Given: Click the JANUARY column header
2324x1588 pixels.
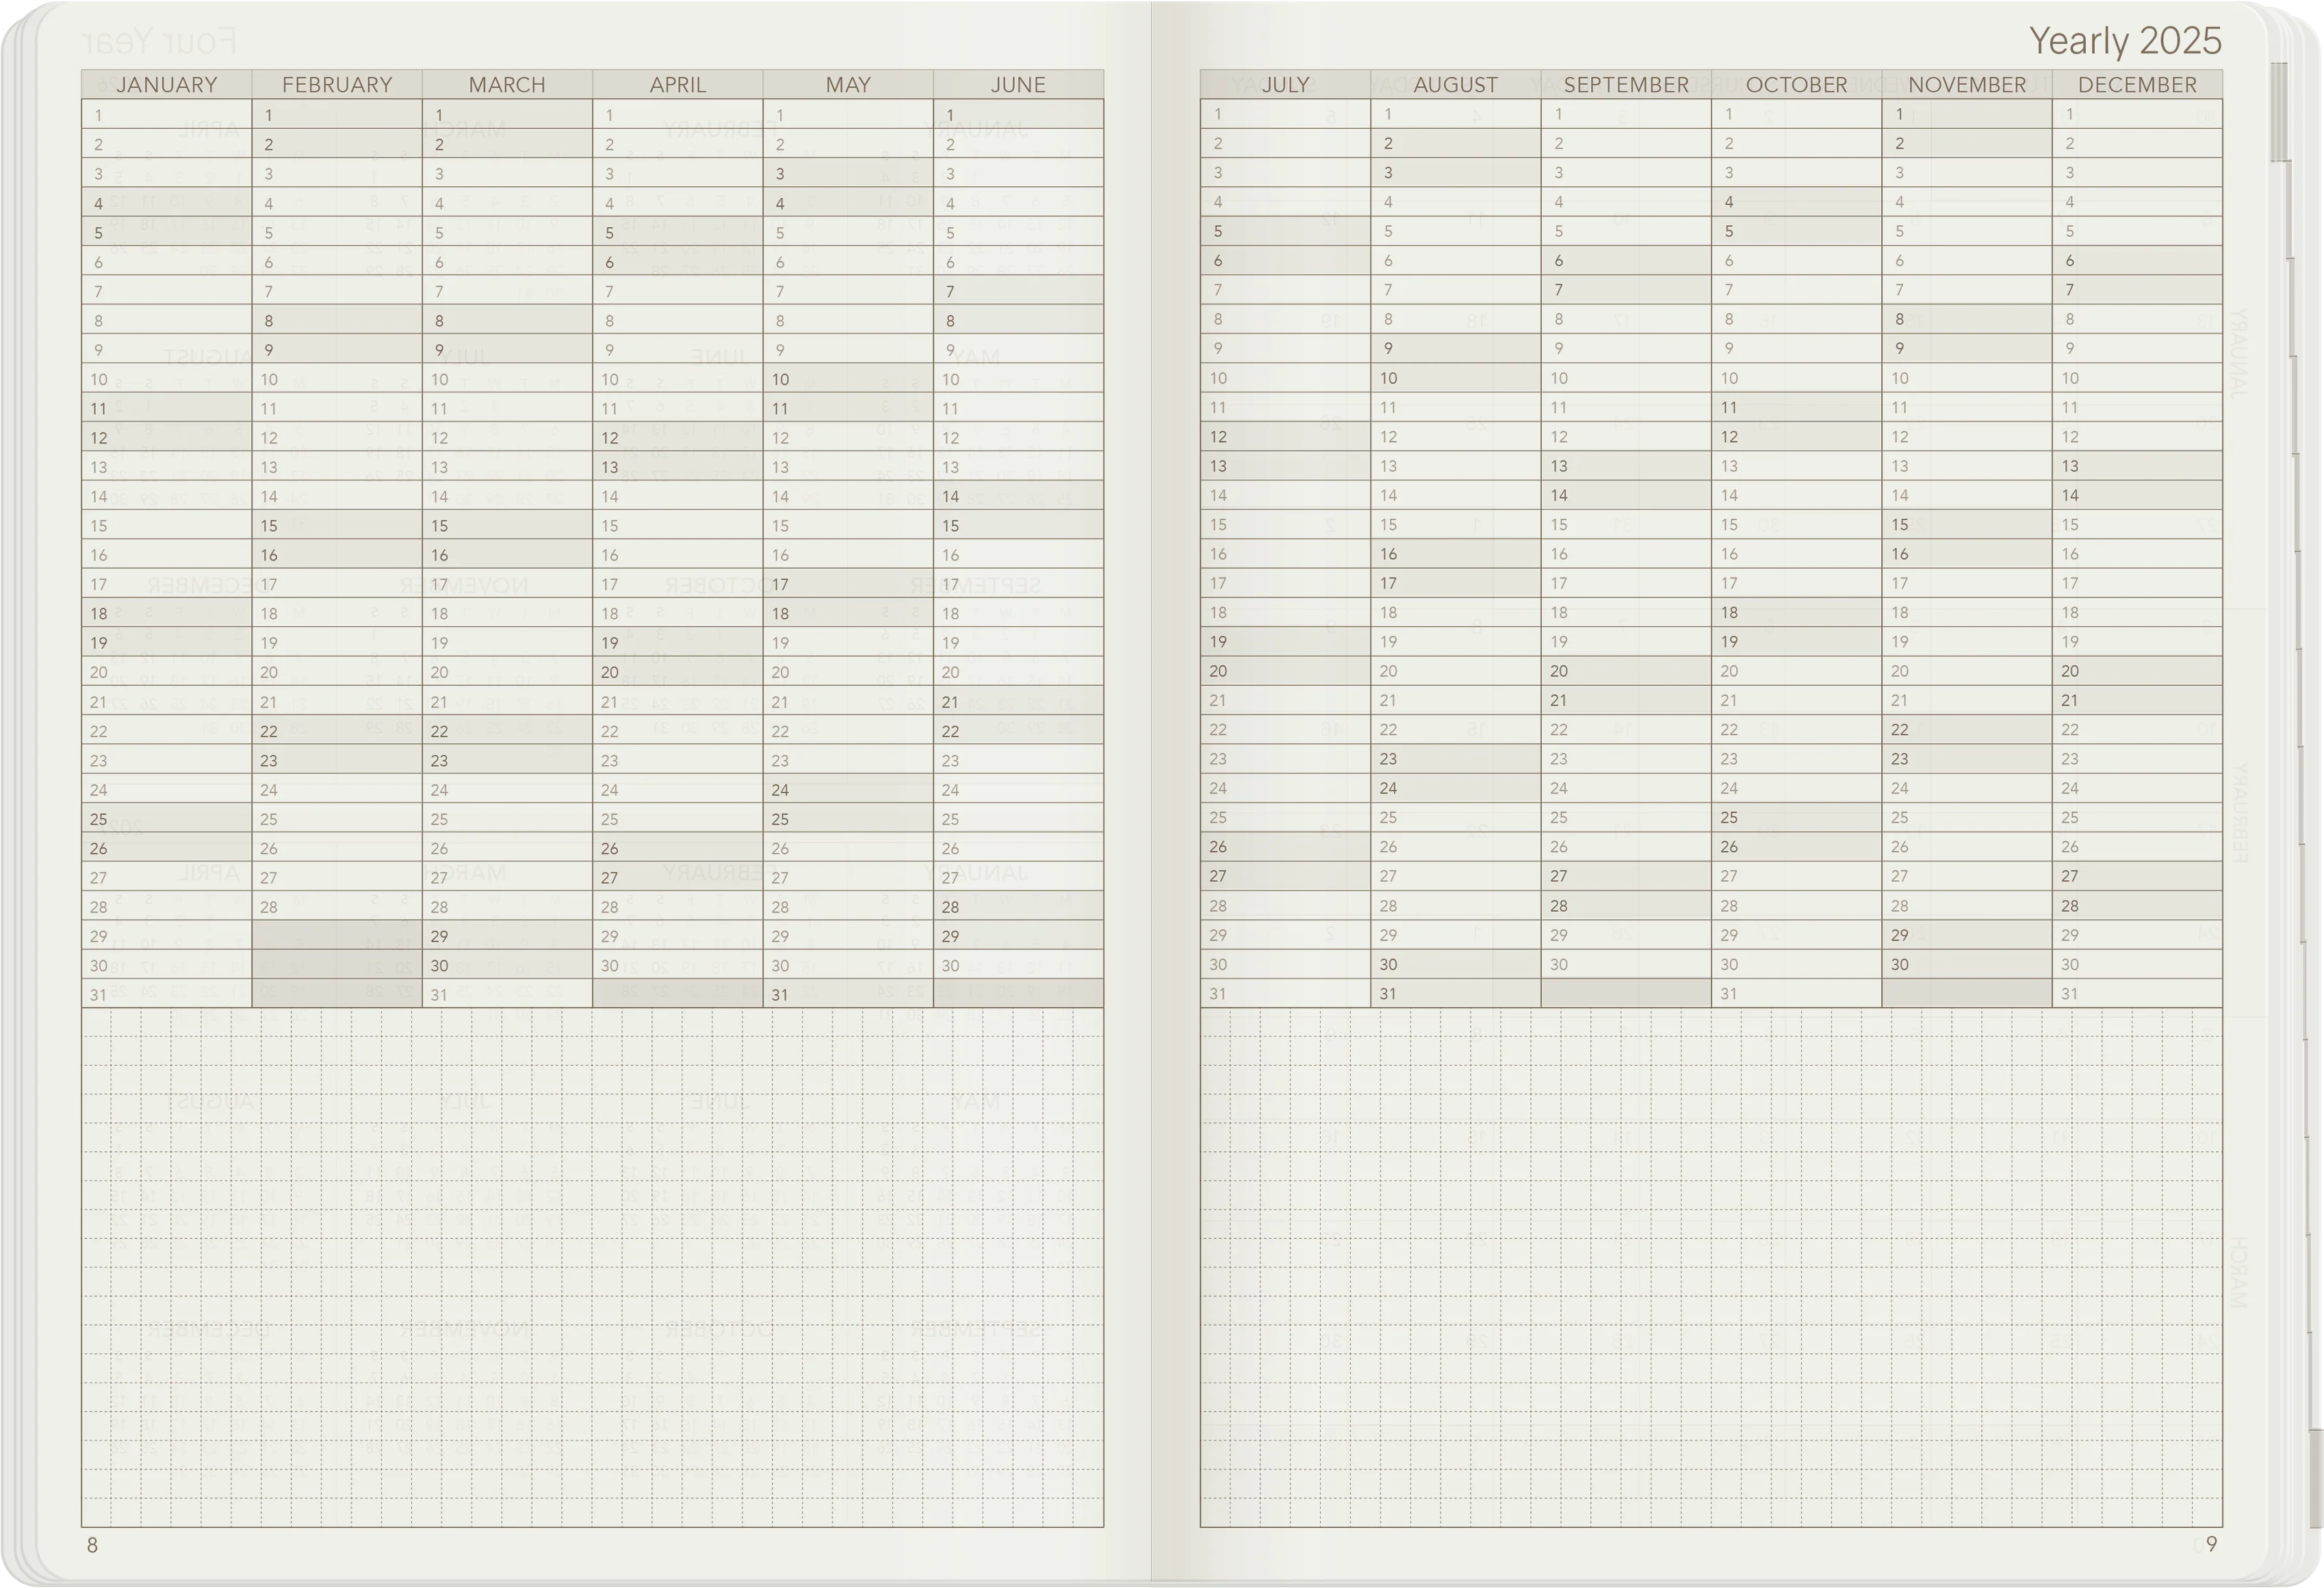Looking at the screenshot, I should coord(166,85).
